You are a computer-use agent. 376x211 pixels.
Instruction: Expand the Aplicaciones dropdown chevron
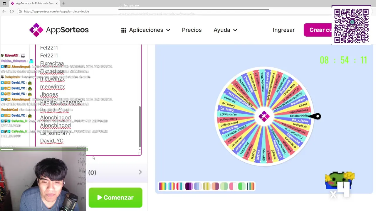coord(168,30)
